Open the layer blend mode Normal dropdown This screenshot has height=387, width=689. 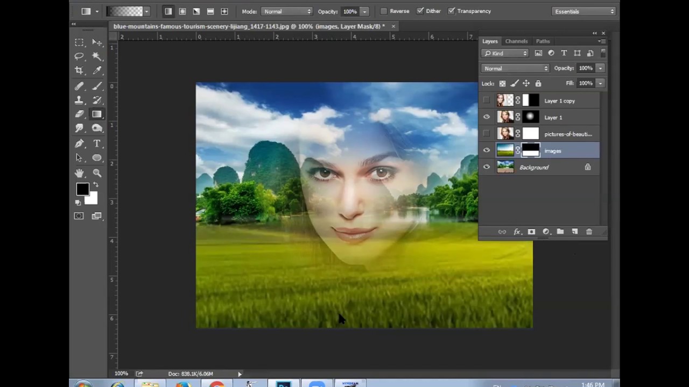click(515, 68)
